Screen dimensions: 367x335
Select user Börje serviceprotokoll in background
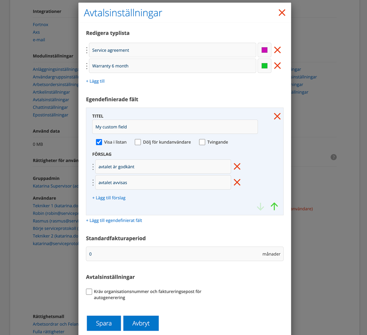point(56,228)
